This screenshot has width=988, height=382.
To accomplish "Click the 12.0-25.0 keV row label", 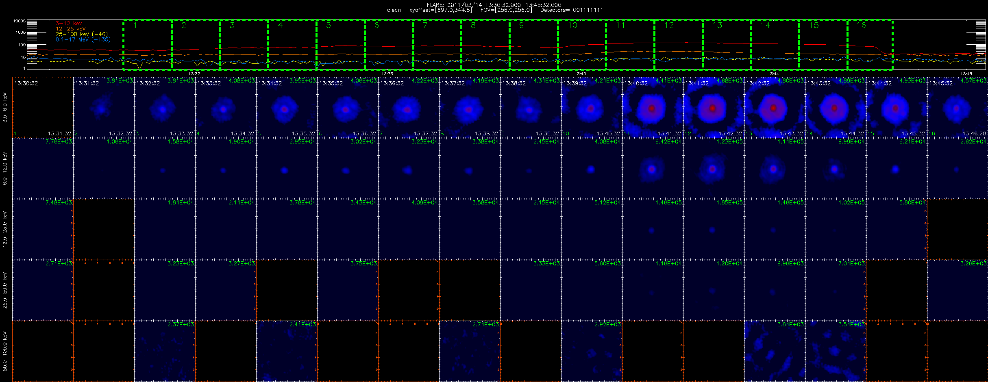I will click(5, 229).
